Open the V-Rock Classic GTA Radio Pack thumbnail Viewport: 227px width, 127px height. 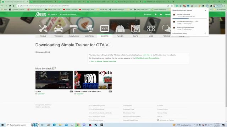(x=93, y=80)
